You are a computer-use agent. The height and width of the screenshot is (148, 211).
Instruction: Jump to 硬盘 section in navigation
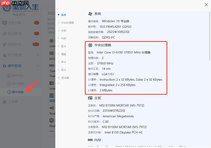pyautogui.click(x=64, y=54)
